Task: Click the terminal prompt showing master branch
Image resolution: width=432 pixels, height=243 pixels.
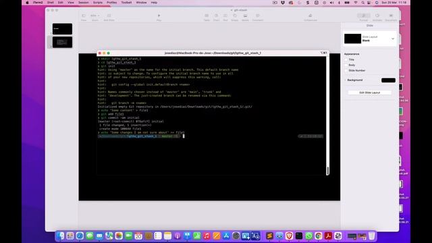Action: (x=139, y=136)
